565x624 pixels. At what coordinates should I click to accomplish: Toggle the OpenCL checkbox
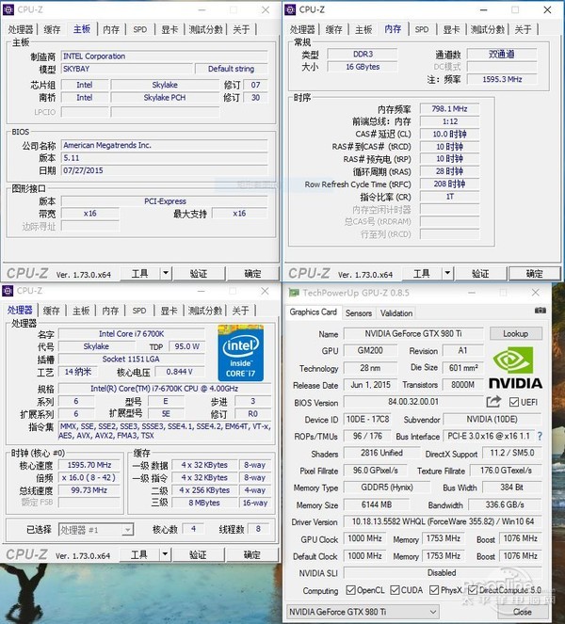[350, 590]
